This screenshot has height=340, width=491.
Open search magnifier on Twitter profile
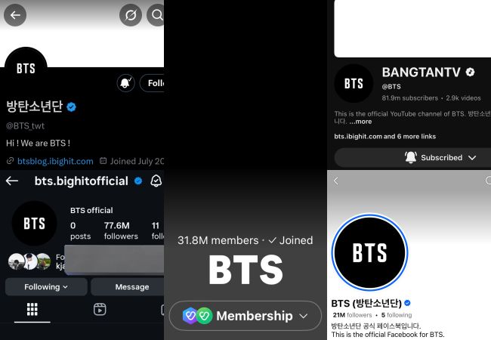pos(156,15)
